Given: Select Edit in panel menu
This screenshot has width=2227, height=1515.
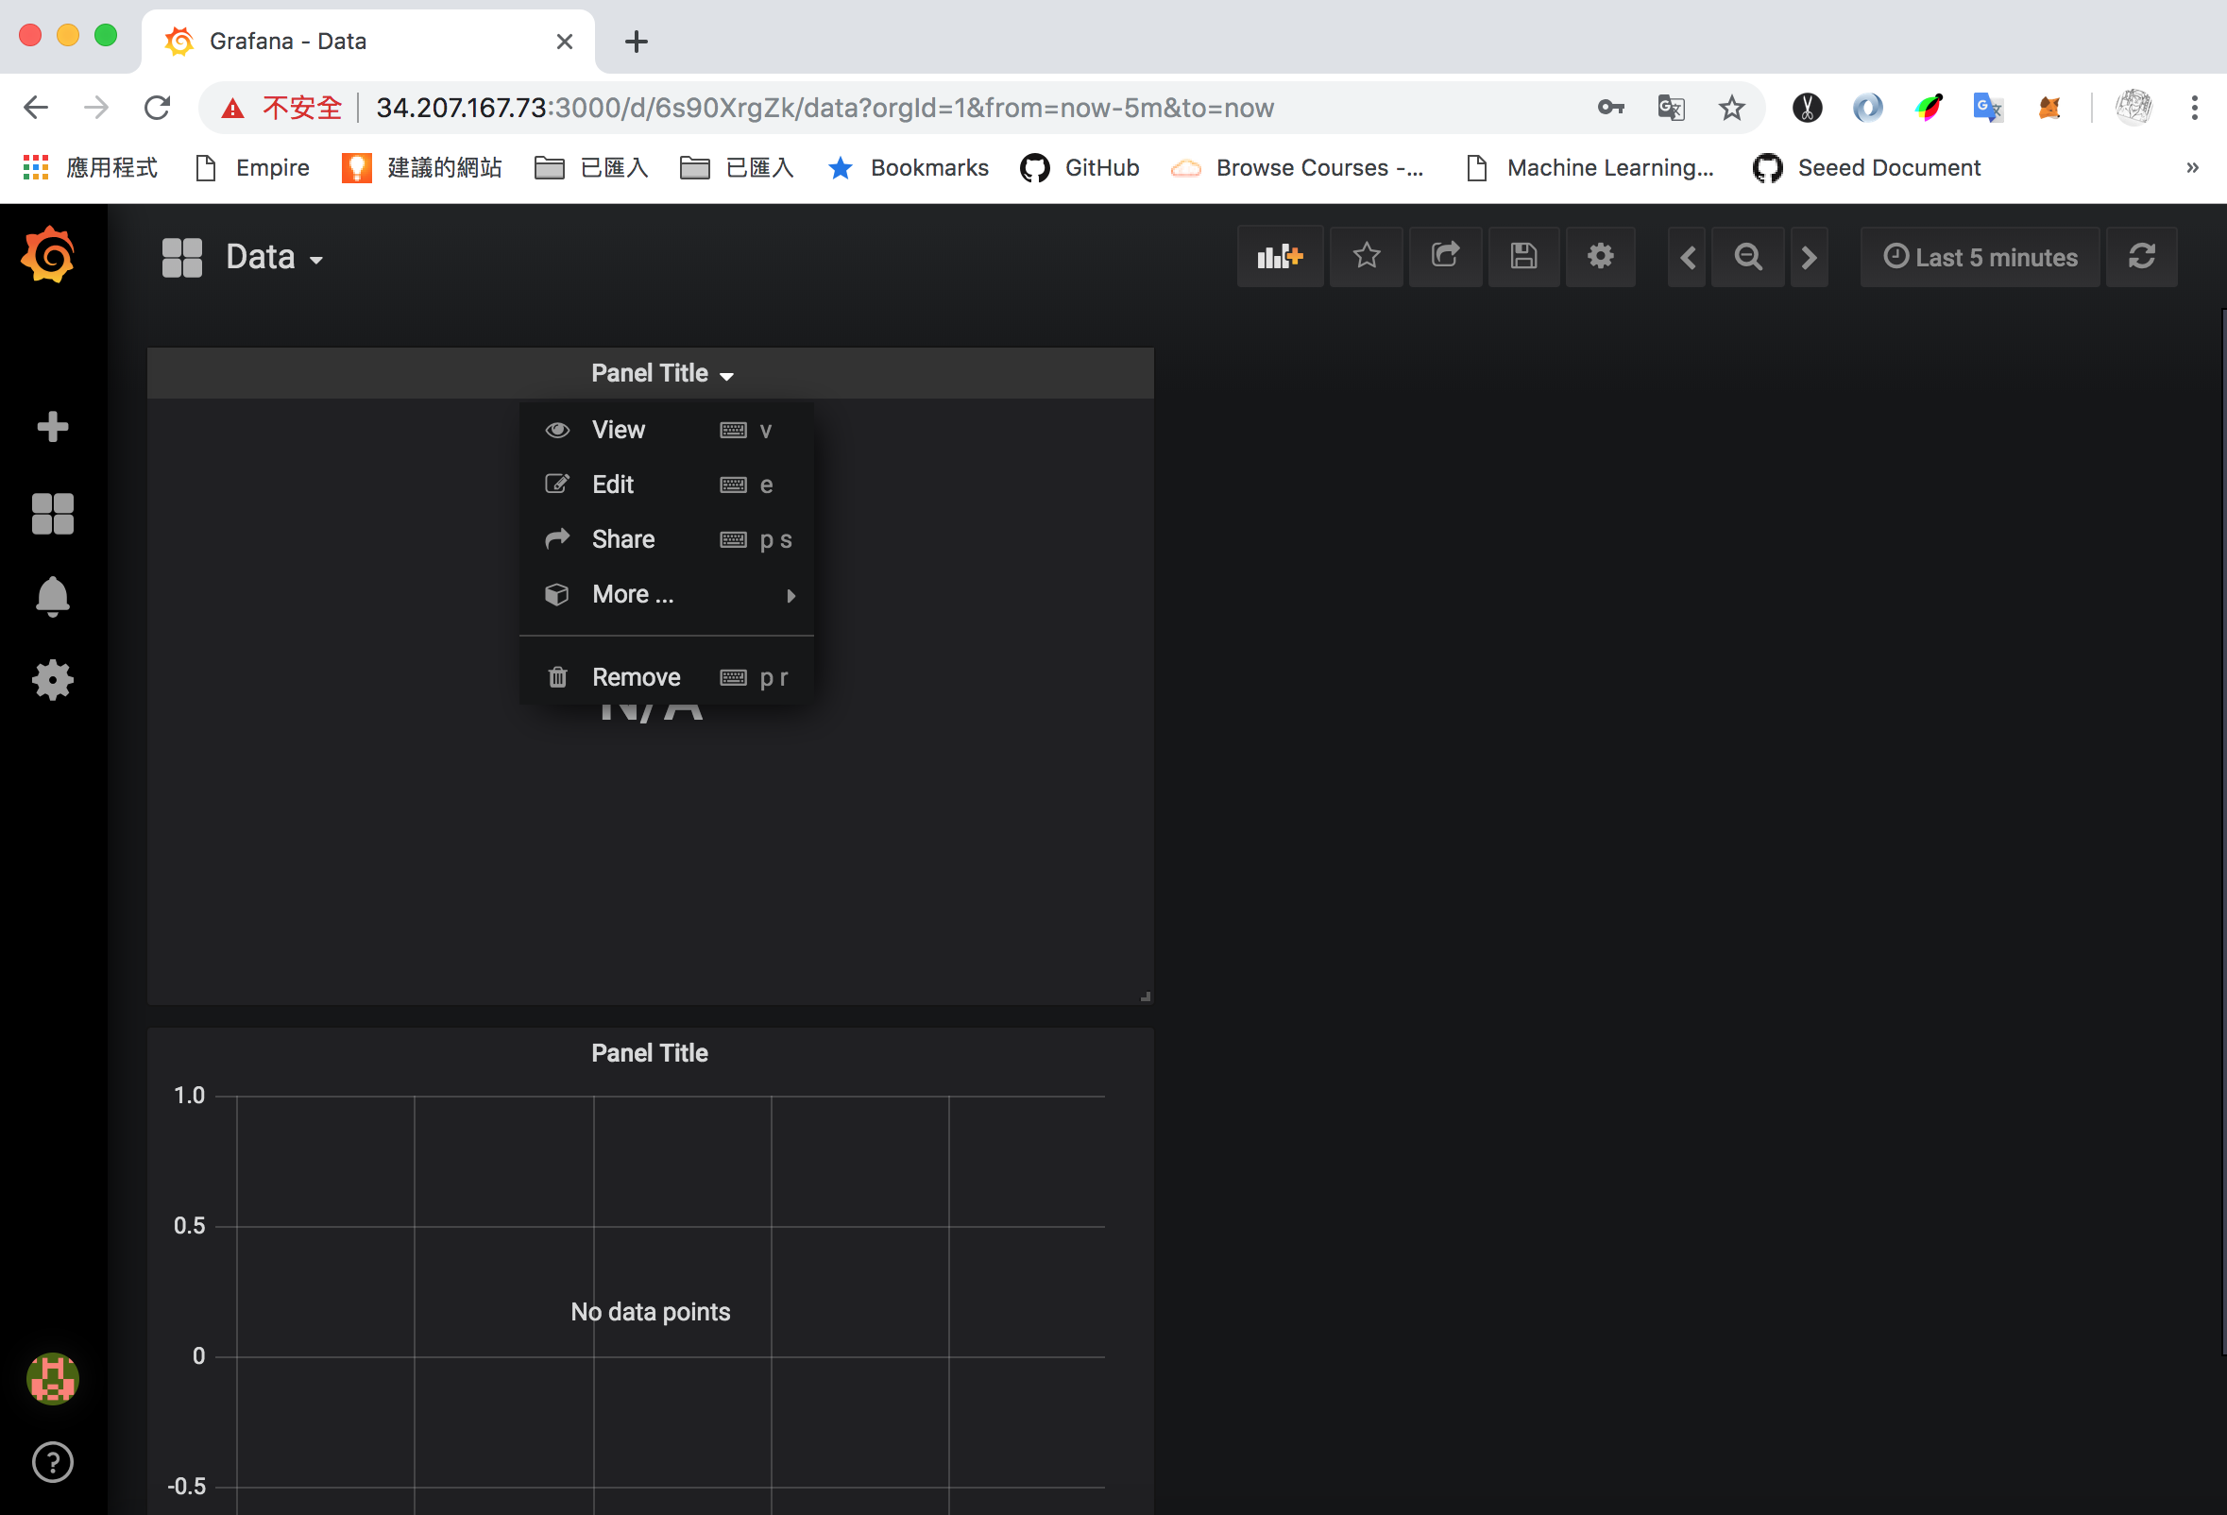Looking at the screenshot, I should click(666, 484).
